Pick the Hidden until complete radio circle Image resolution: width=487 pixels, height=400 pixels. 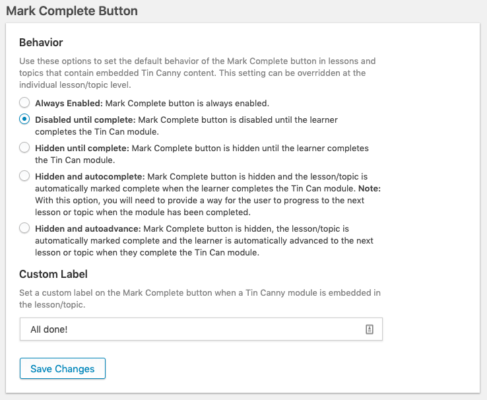coord(24,147)
